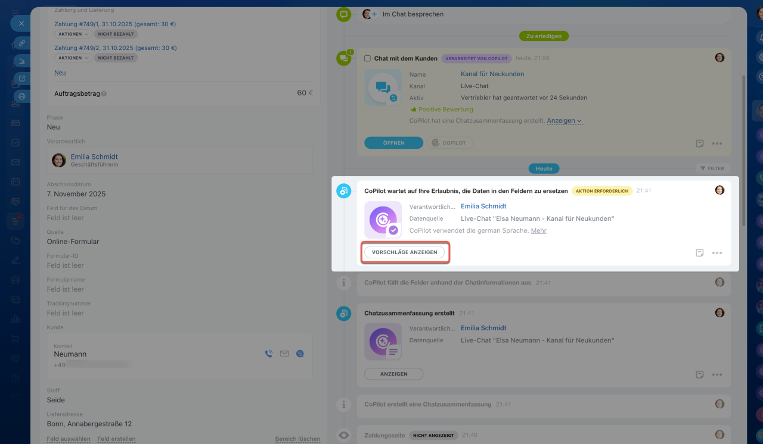Open the Kanal für Neukunden link
Image resolution: width=763 pixels, height=444 pixels.
coord(492,74)
